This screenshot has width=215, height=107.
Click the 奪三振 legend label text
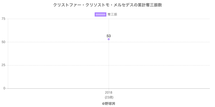pos(112,14)
